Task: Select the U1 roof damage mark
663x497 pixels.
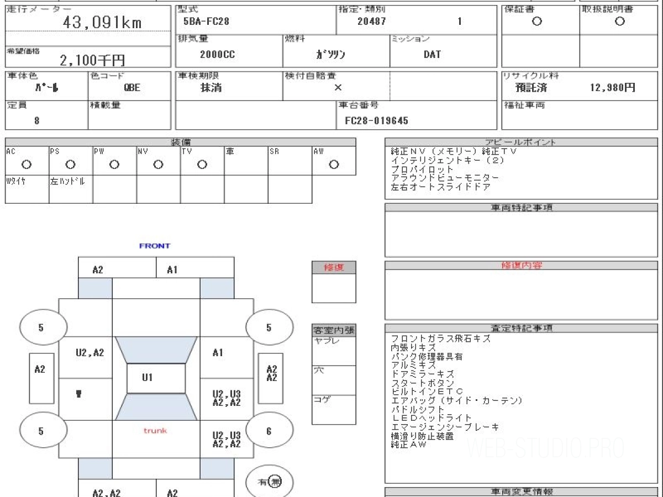Action: point(147,378)
